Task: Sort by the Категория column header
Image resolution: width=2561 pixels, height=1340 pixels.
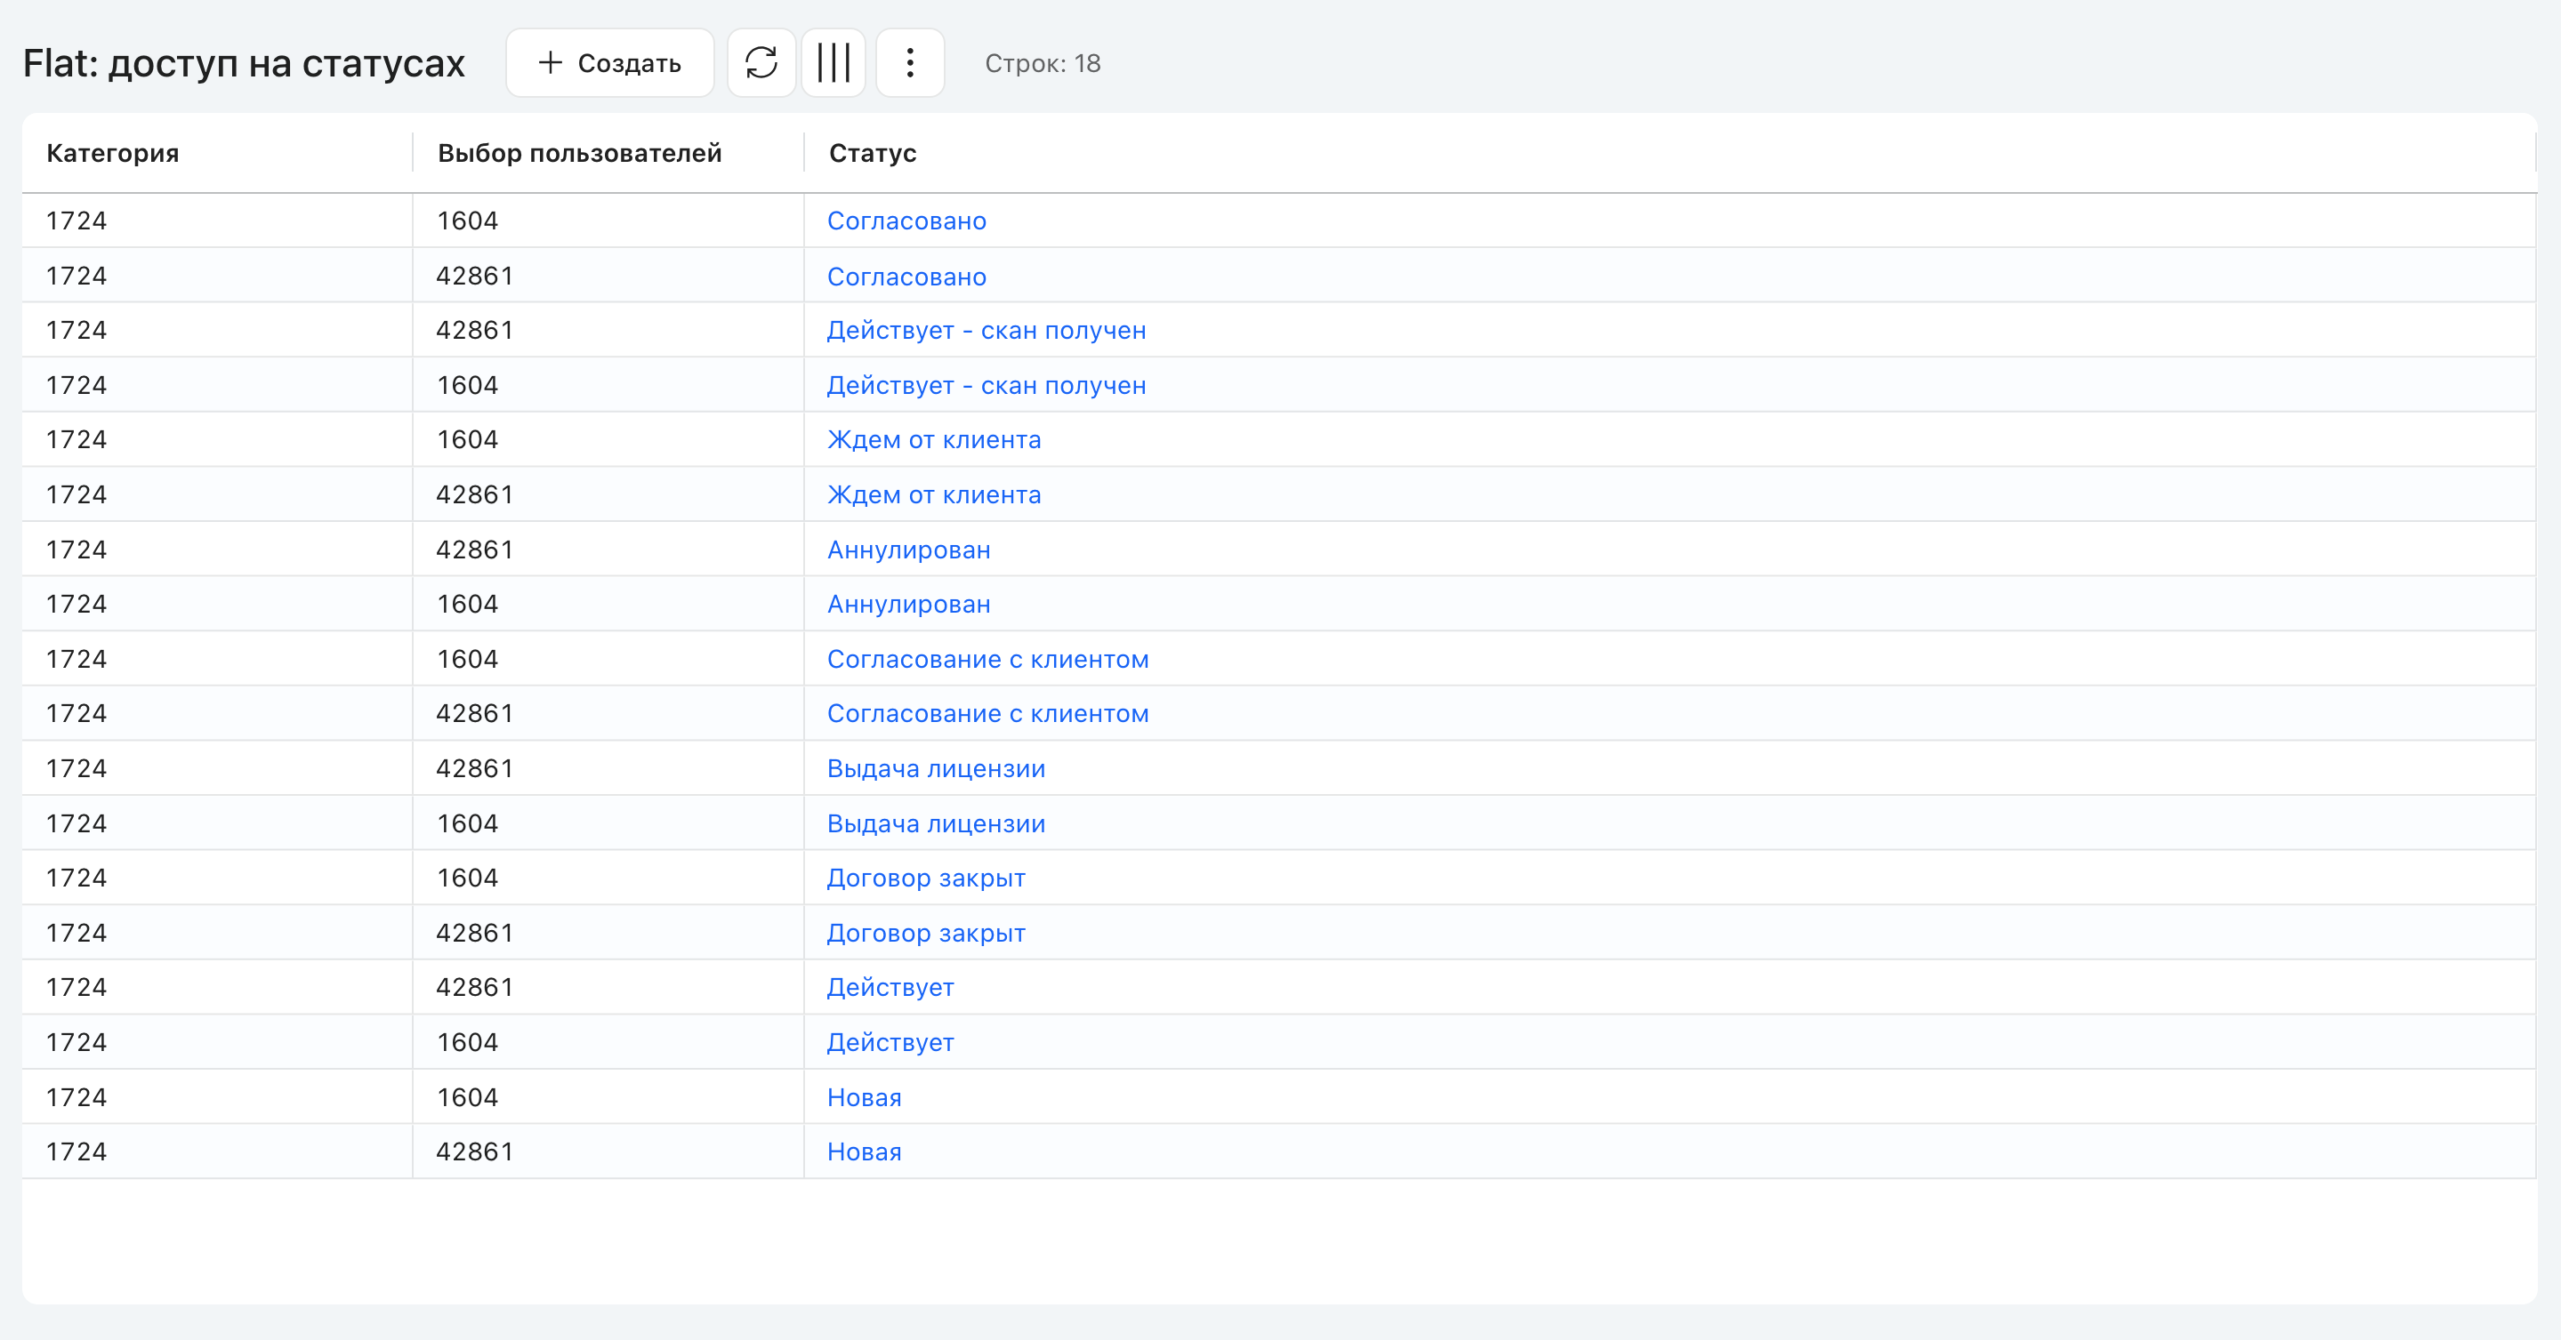Action: point(112,153)
